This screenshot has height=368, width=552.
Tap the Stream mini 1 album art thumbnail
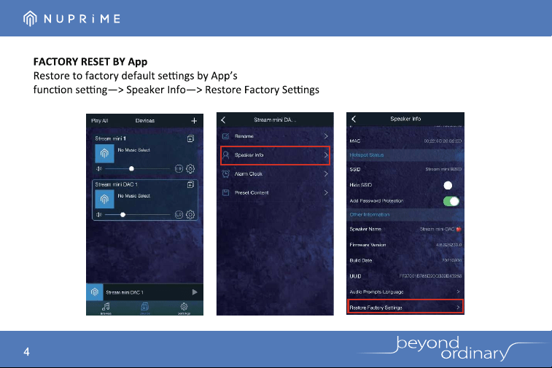(x=104, y=153)
